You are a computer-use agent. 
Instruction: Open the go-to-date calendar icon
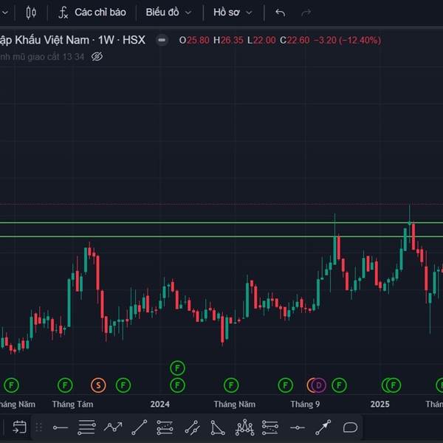[19, 427]
